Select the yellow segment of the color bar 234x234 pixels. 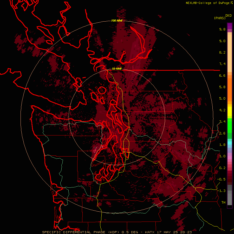click(x=230, y=111)
